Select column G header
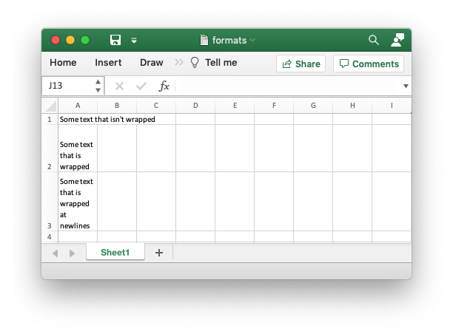This screenshot has width=453, height=334. pyautogui.click(x=313, y=106)
